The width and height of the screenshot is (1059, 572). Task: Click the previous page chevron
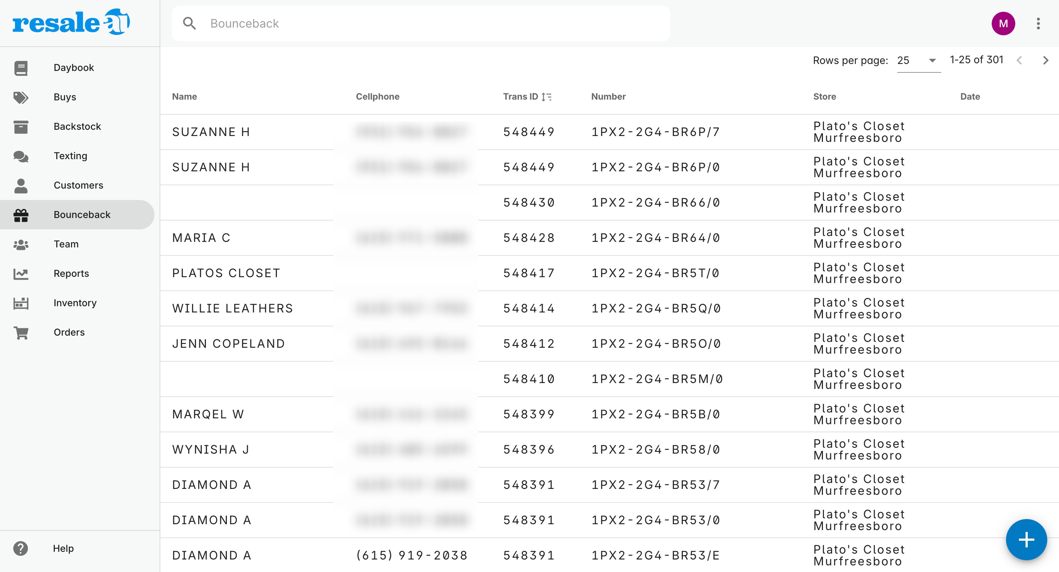(x=1019, y=61)
